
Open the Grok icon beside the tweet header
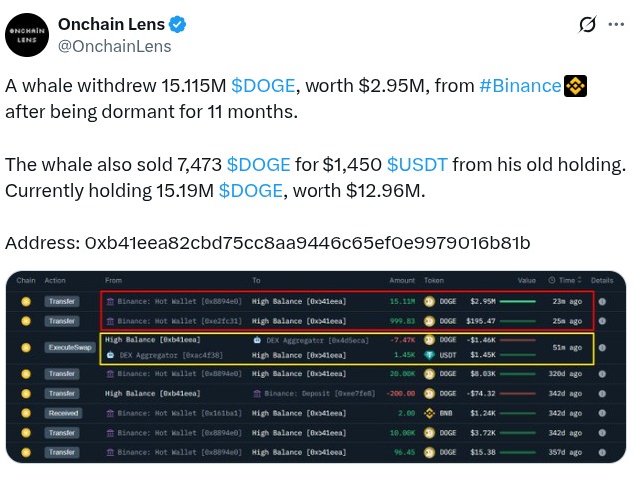coord(588,24)
